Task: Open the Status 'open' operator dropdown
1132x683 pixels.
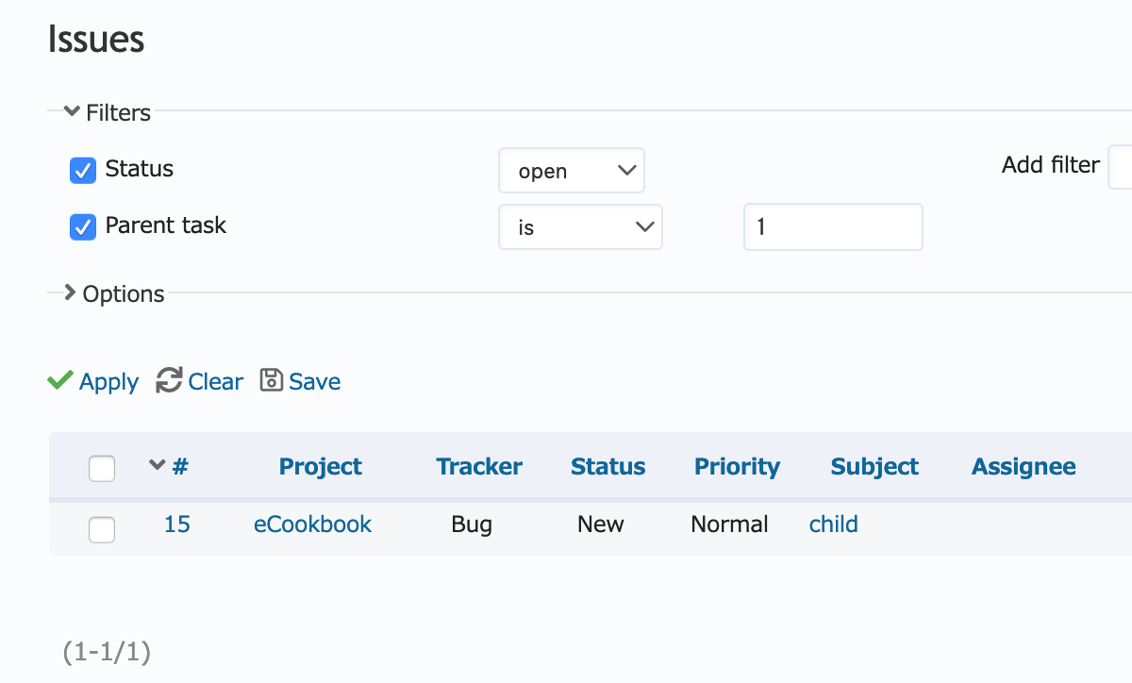Action: (571, 171)
